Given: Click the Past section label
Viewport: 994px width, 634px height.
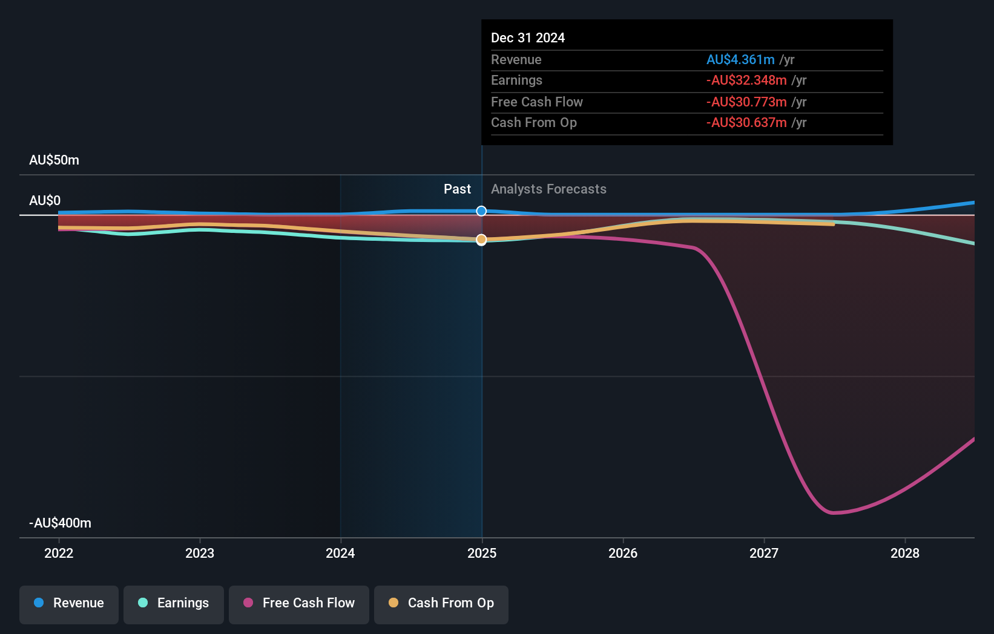Looking at the screenshot, I should (x=457, y=189).
